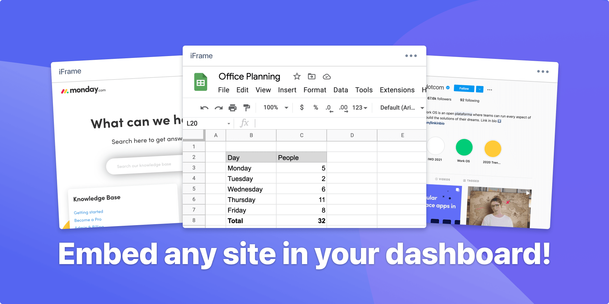Select the Day header cell
609x304 pixels.
pyautogui.click(x=251, y=157)
